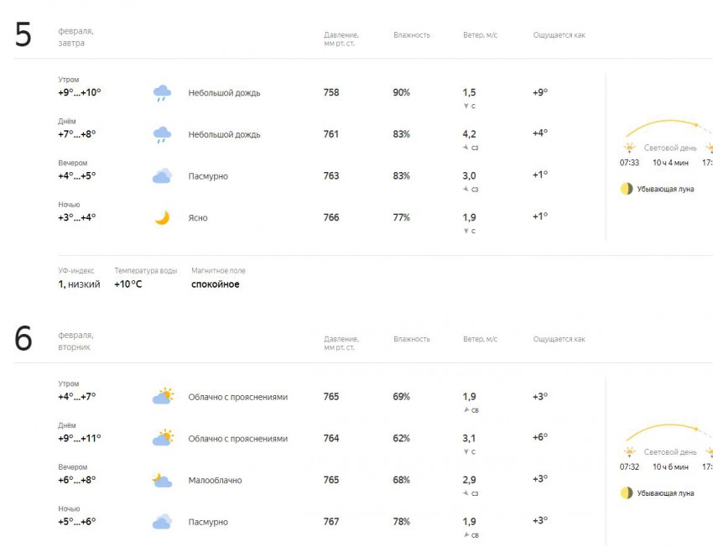Click the wind direction arrow under 4,2
The image size is (713, 547).
pos(466,148)
